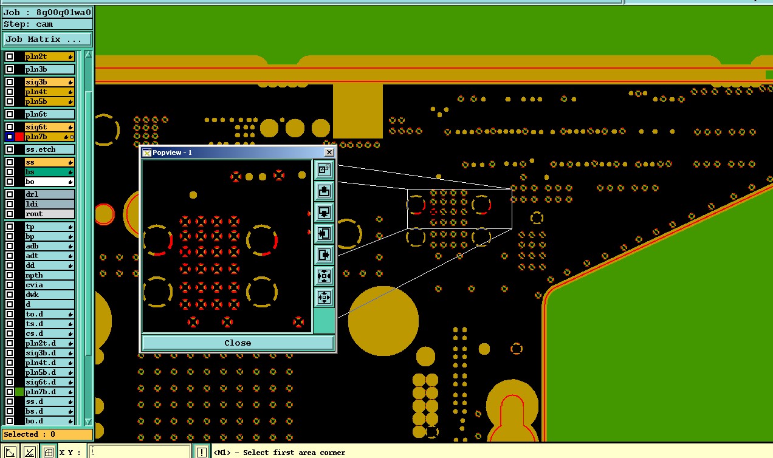The height and width of the screenshot is (458, 773).
Task: Click the small grid icon on the pln7b layer
Action: tap(72, 137)
